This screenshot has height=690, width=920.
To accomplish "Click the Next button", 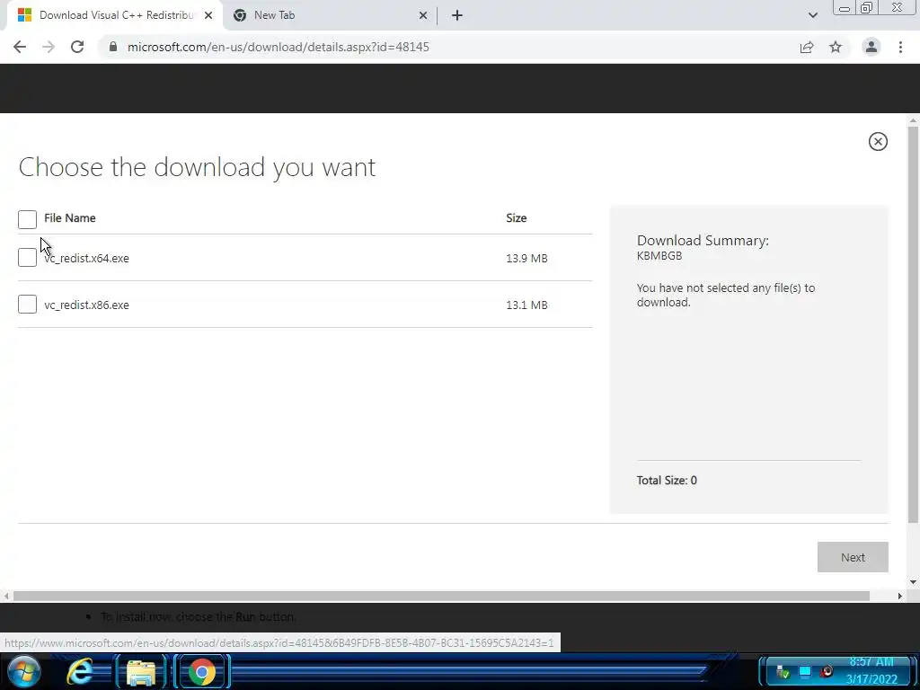I will (x=853, y=557).
